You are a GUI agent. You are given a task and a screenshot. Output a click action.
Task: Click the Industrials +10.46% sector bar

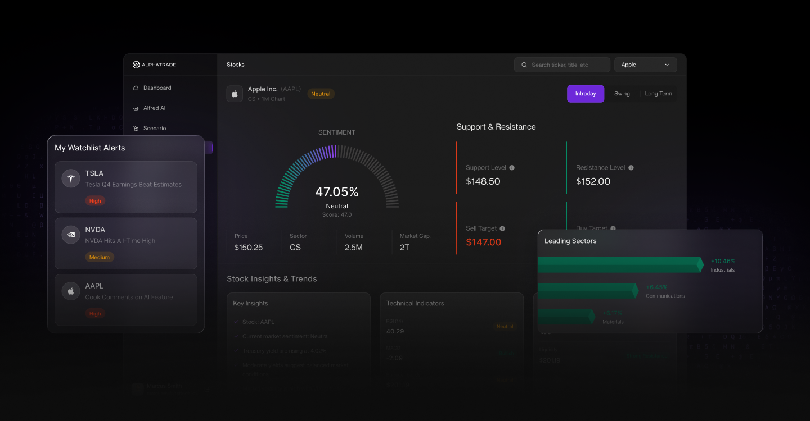pos(620,265)
